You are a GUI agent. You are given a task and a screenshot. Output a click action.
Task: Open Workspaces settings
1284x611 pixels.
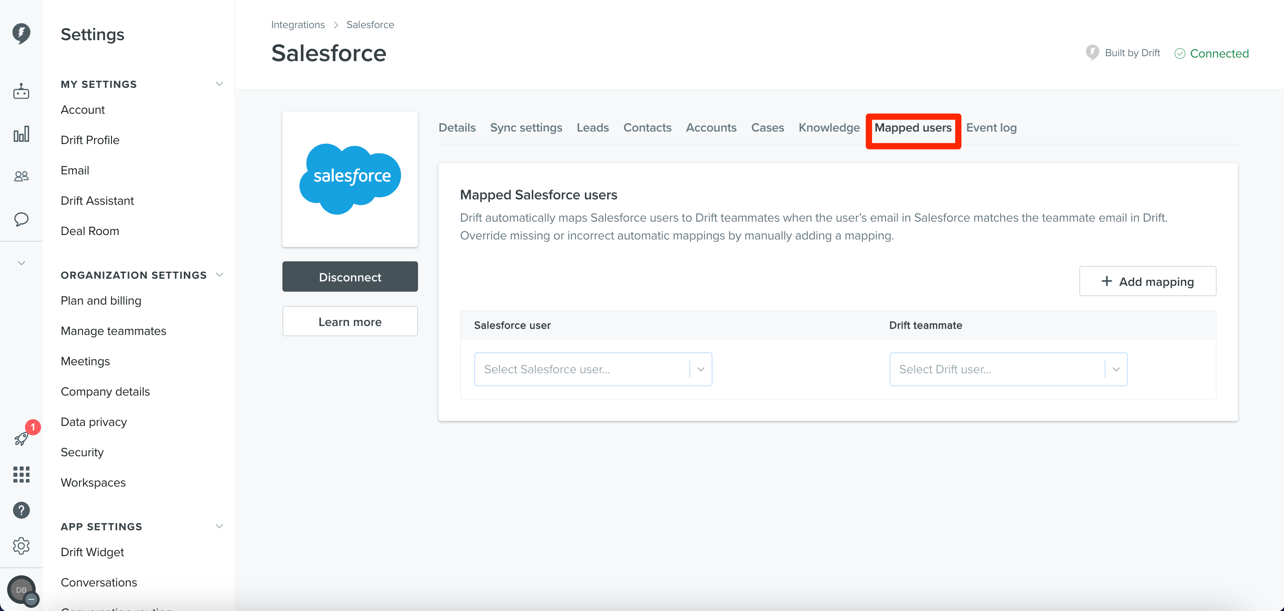[93, 483]
